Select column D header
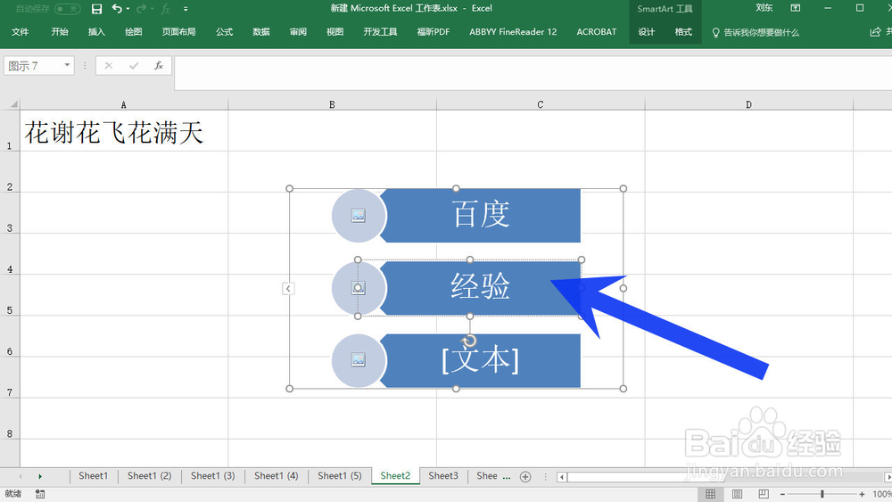Image resolution: width=892 pixels, height=502 pixels. pos(748,104)
